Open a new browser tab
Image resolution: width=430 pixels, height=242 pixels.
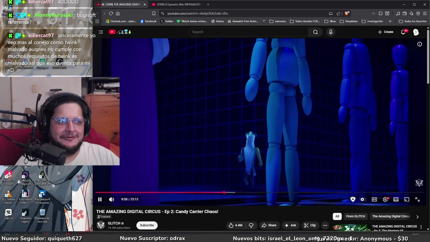tap(208, 4)
